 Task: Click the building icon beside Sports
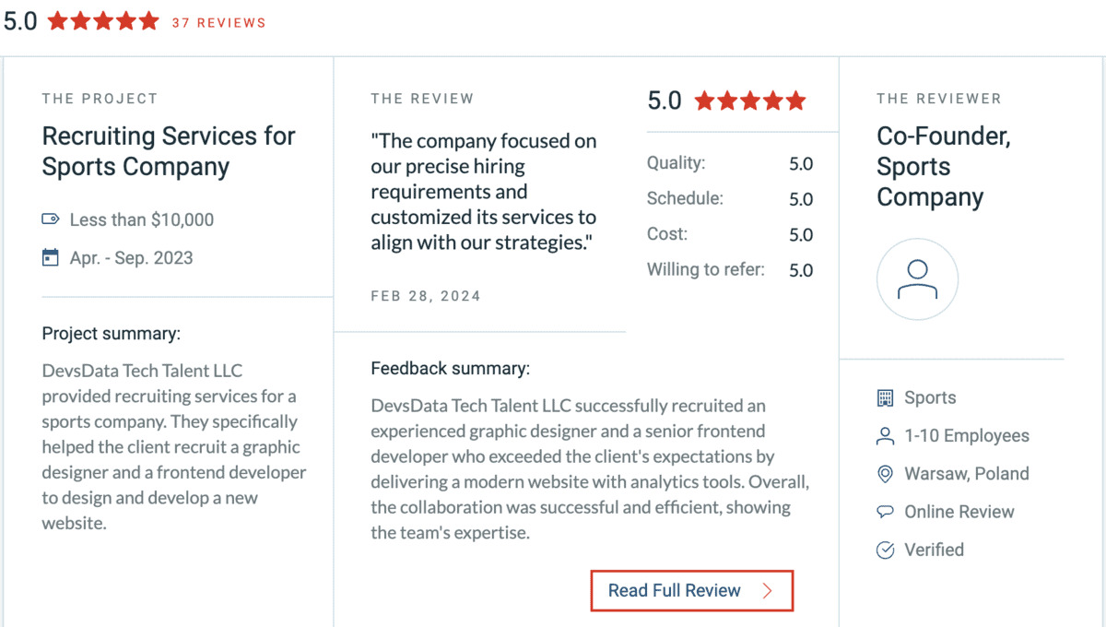(885, 397)
